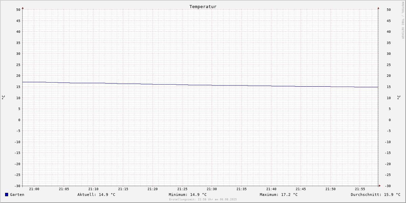Click the 21:15 time axis label
The height and width of the screenshot is (203, 406).
(123, 189)
